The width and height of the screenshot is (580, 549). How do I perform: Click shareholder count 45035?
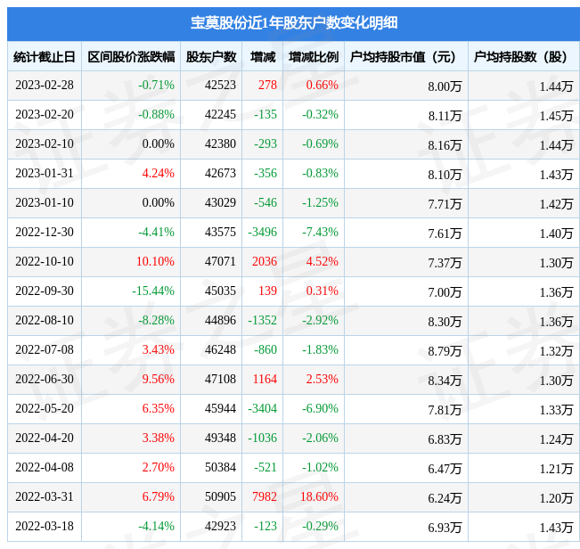pos(220,291)
